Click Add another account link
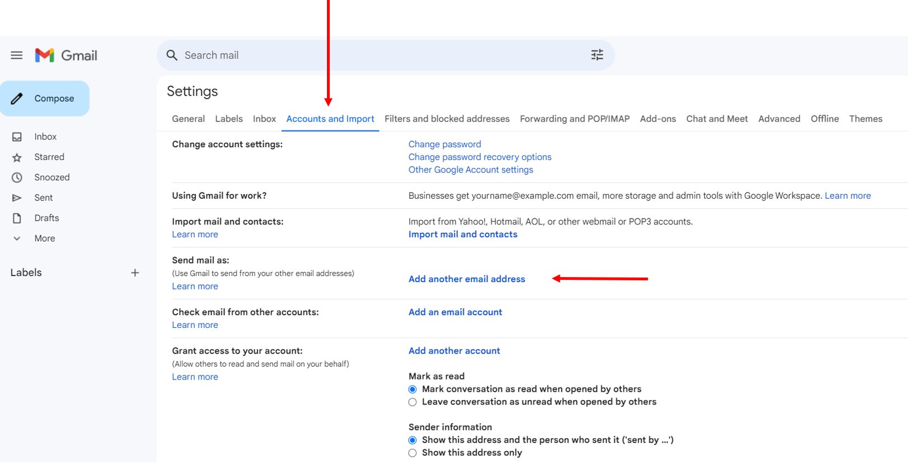908x474 pixels. point(454,351)
